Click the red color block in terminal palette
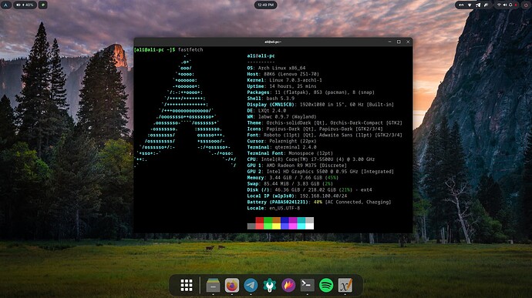The height and width of the screenshot is (298, 532). [x=260, y=220]
